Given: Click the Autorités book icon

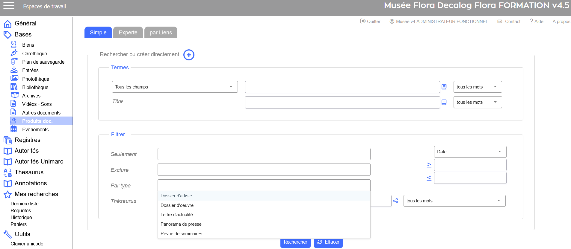Looking at the screenshot, I should [7, 151].
